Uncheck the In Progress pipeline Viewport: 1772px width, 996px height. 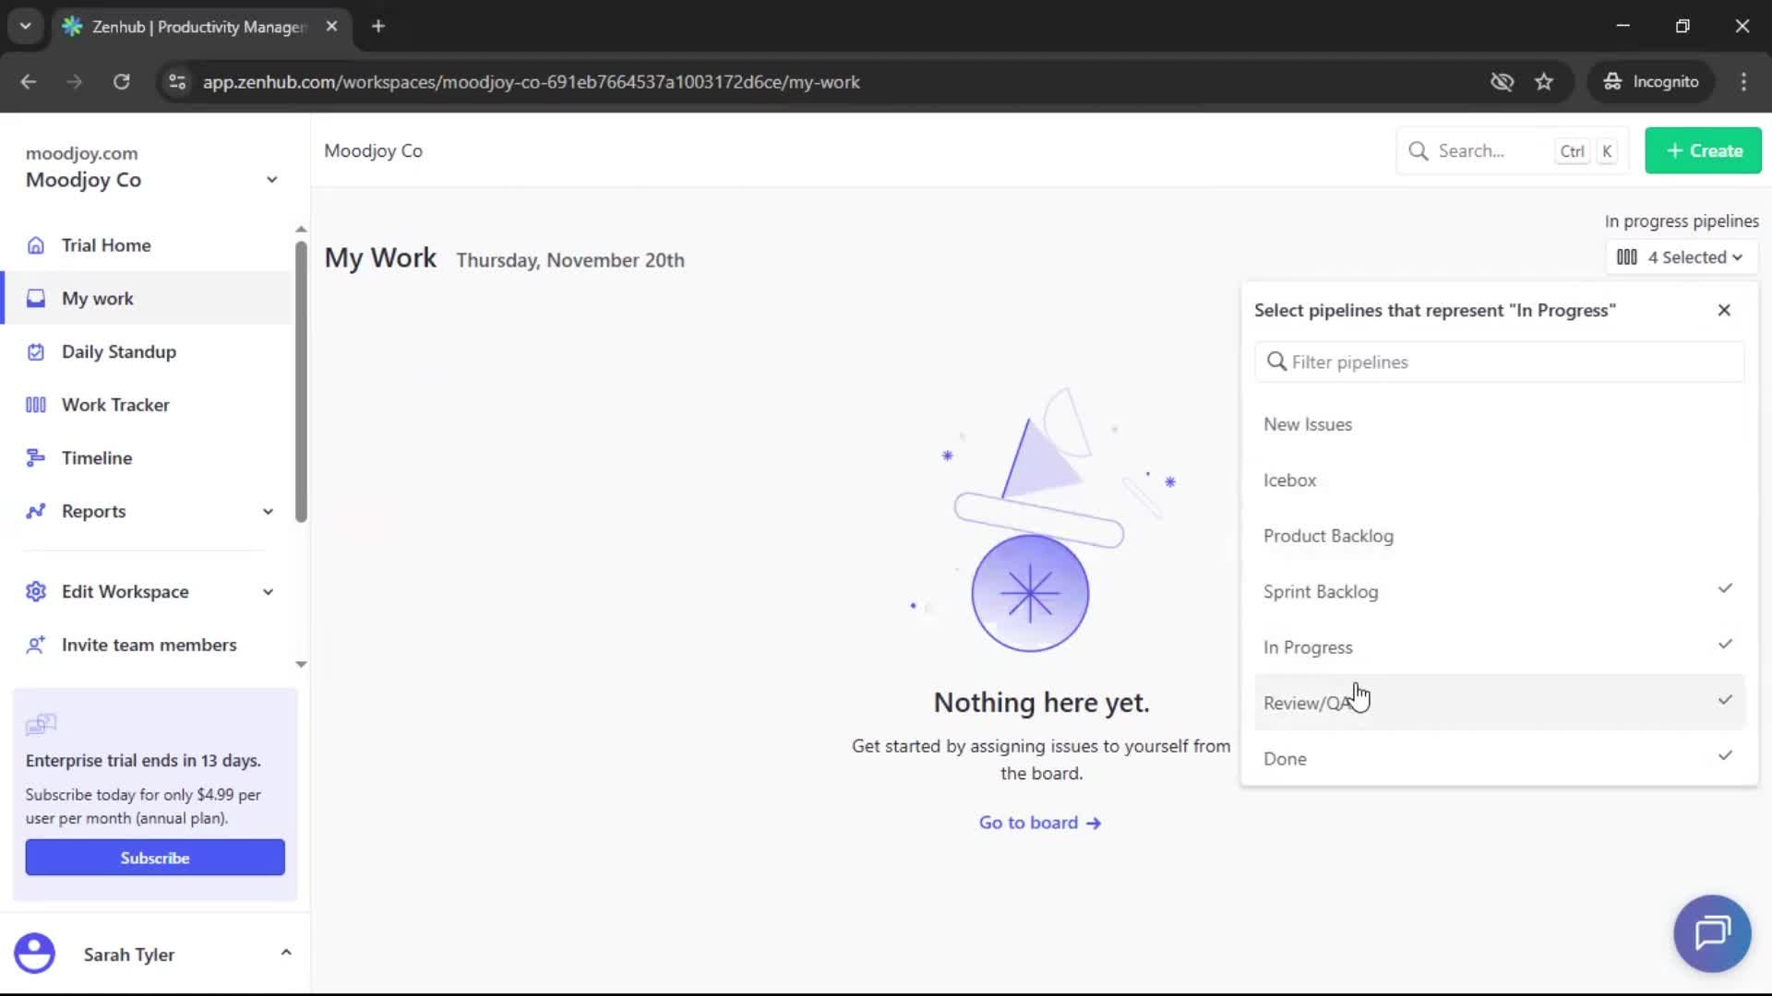(x=1725, y=645)
